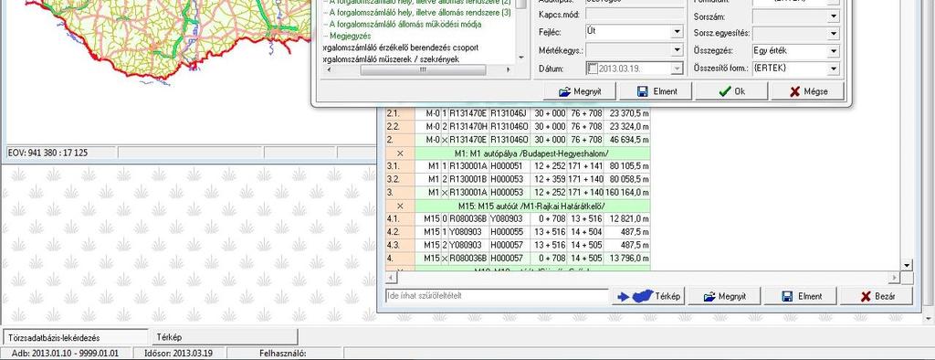Open the Fejléc dropdown showing Út
The image size is (935, 360).
(x=677, y=32)
